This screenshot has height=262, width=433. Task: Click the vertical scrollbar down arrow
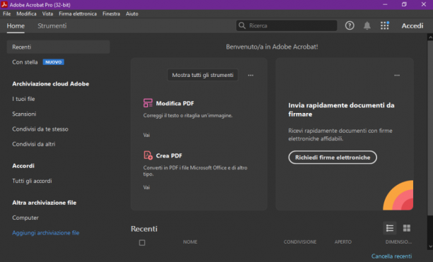(430, 247)
